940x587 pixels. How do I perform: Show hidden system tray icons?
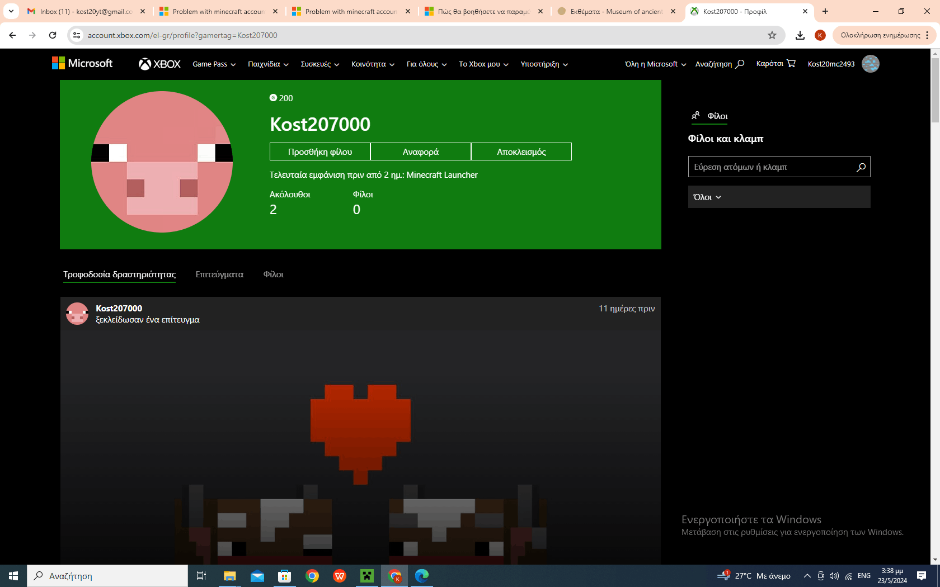(x=807, y=576)
